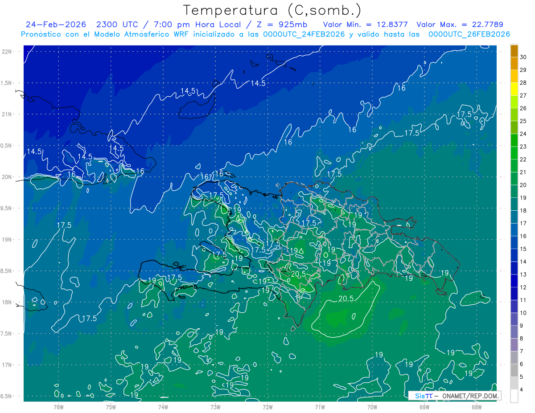Click the '20N' latitude axis label

[x=6, y=177]
